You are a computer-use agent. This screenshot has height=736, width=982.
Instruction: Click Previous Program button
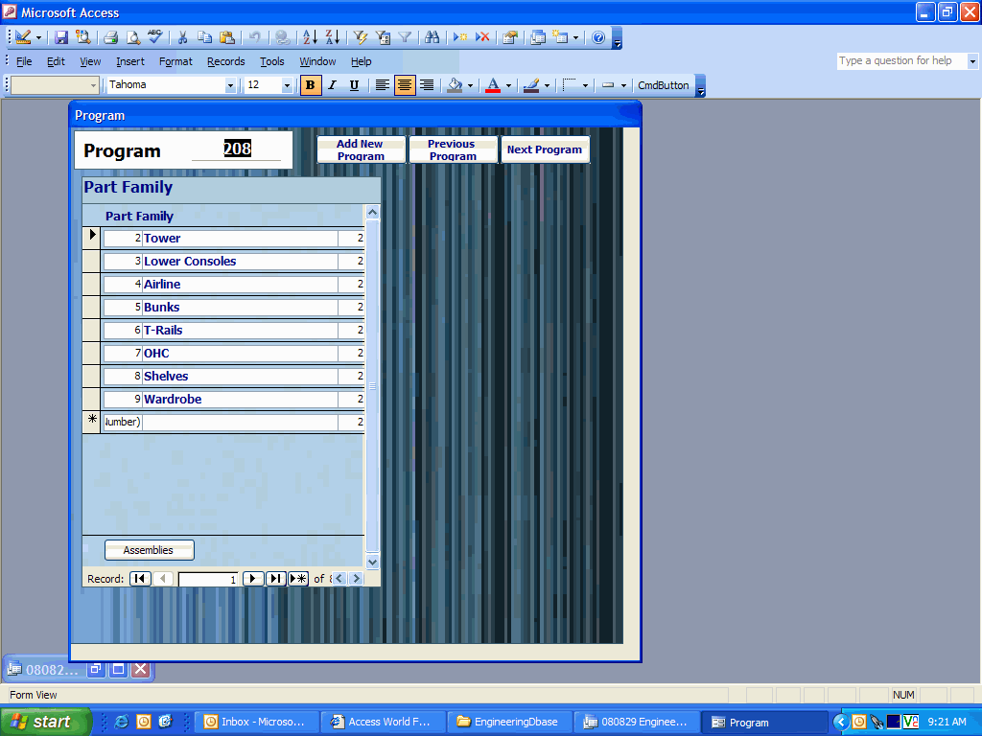(453, 149)
